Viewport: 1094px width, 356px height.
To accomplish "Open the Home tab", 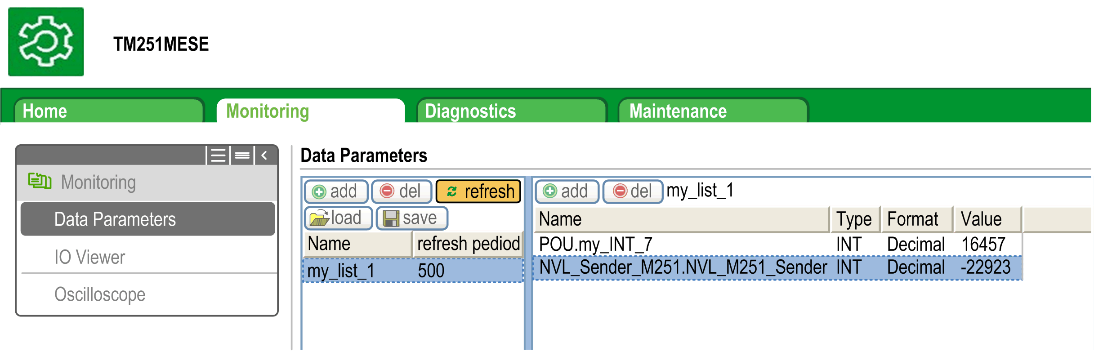I will 108,111.
